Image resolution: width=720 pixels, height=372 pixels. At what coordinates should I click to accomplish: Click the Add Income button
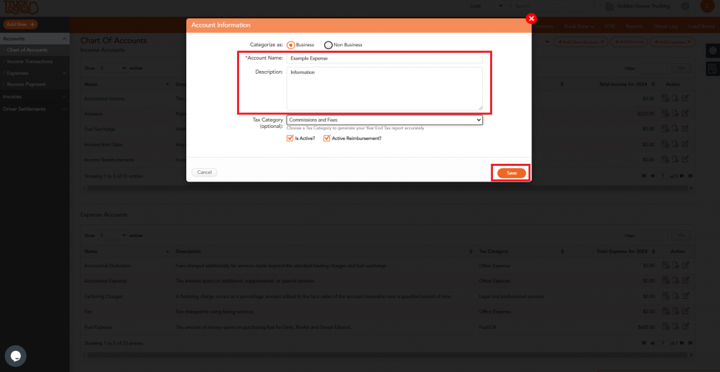(x=629, y=41)
